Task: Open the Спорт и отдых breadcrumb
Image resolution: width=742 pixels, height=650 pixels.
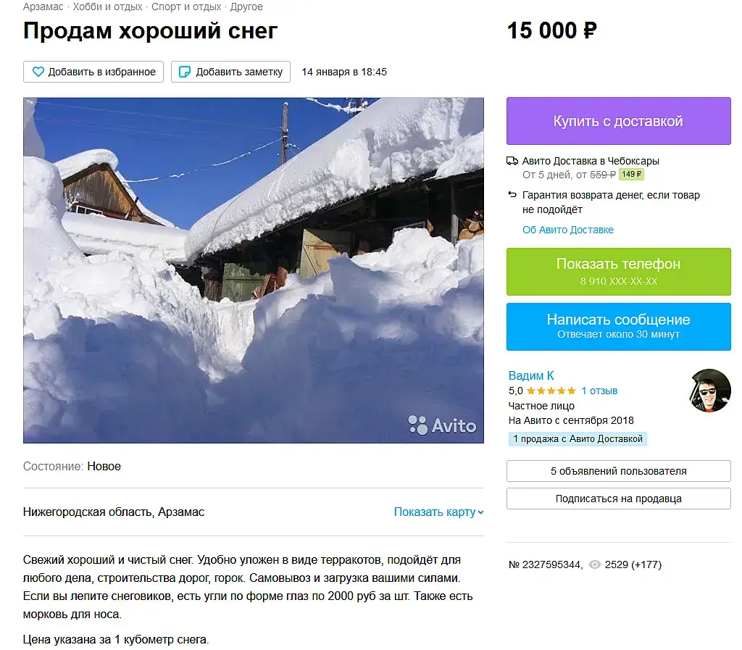Action: 186,7
